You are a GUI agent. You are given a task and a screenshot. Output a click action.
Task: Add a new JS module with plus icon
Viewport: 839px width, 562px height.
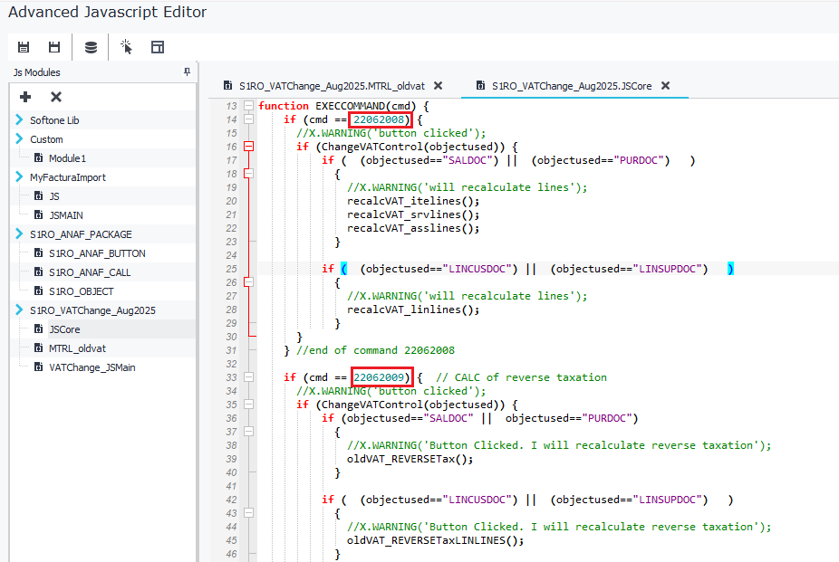point(25,97)
